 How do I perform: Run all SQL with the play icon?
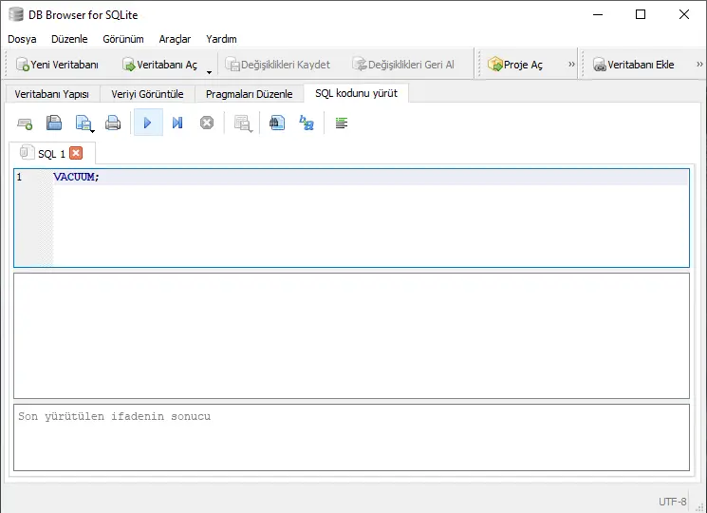[x=147, y=123]
